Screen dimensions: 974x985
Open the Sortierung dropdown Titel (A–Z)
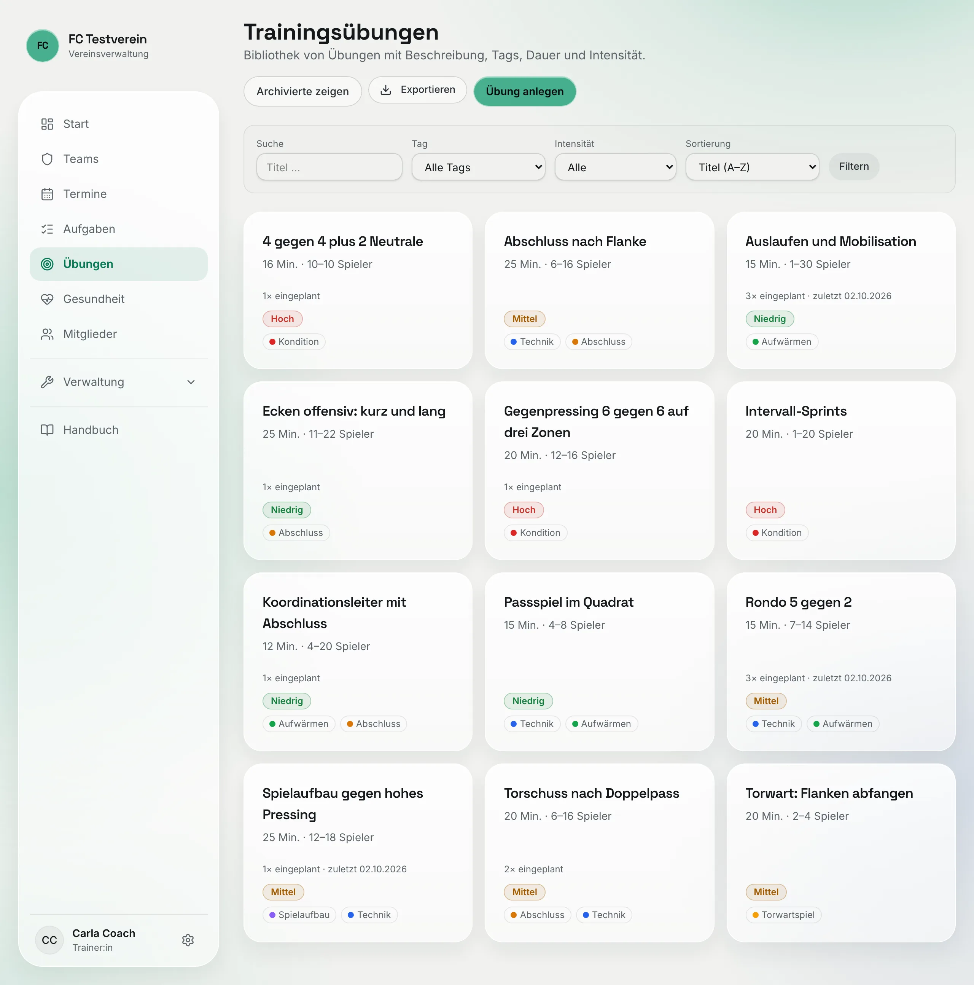pyautogui.click(x=752, y=167)
